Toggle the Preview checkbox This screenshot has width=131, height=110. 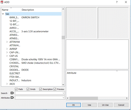pyautogui.click(x=55, y=89)
